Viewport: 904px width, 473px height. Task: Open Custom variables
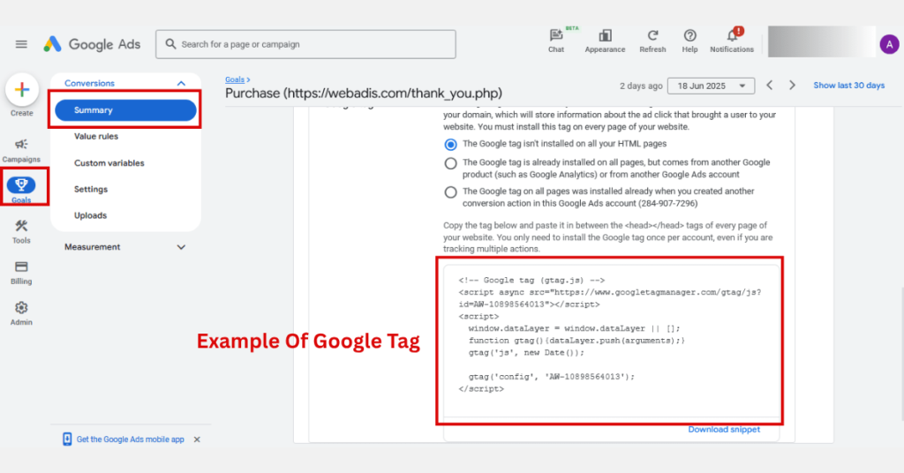tap(109, 163)
